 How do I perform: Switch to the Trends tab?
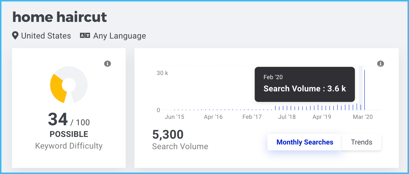pyautogui.click(x=362, y=142)
